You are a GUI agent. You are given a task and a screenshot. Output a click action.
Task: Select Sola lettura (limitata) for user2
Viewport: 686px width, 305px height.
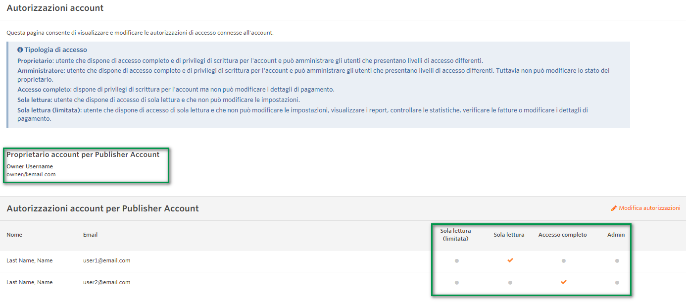point(456,282)
